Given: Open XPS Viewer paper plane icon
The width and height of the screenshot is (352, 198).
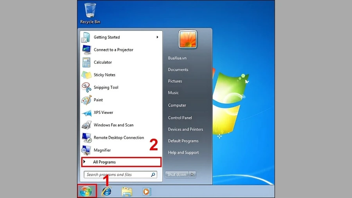Looking at the screenshot, I should [86, 113].
